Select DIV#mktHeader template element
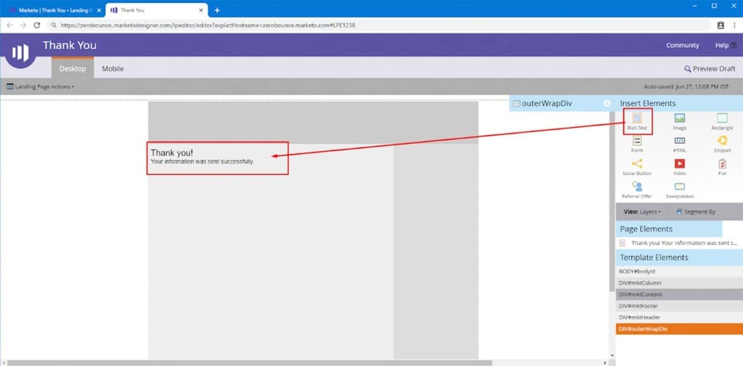 point(679,317)
